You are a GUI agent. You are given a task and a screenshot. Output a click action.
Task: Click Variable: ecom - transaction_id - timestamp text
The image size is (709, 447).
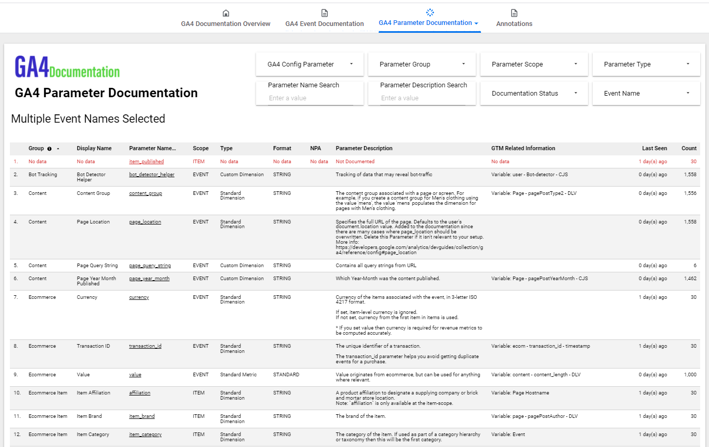point(541,346)
